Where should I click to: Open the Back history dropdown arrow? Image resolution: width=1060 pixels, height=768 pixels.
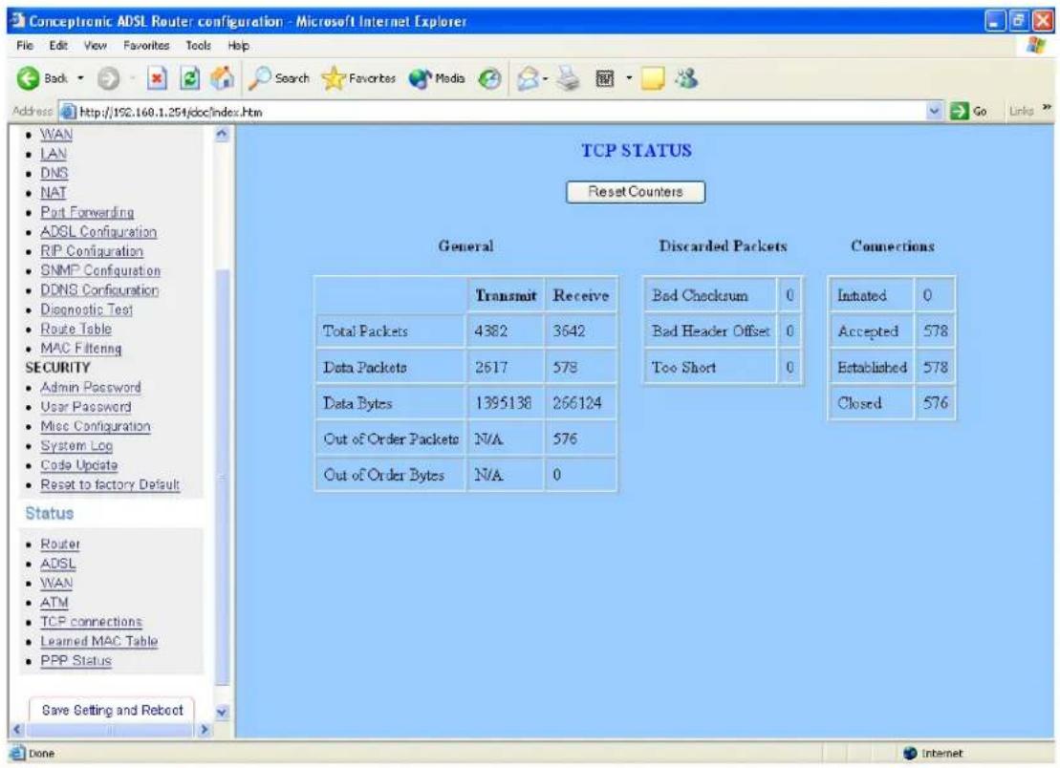[x=80, y=78]
